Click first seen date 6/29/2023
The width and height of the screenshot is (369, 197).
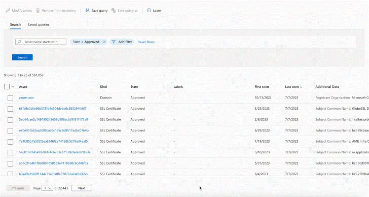click(x=262, y=130)
